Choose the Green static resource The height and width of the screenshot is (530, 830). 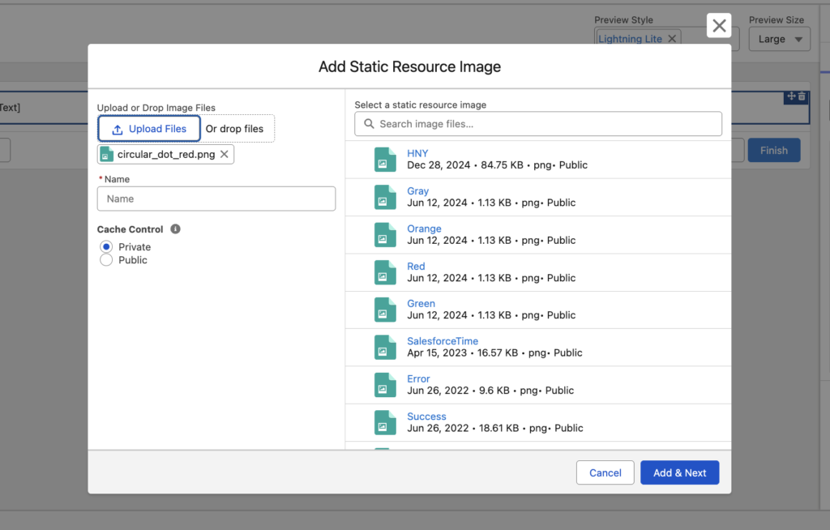tap(421, 304)
